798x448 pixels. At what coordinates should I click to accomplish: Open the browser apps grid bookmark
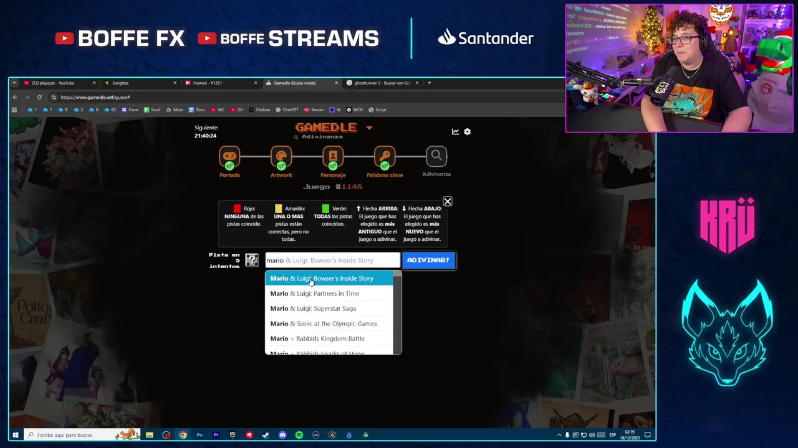14,110
